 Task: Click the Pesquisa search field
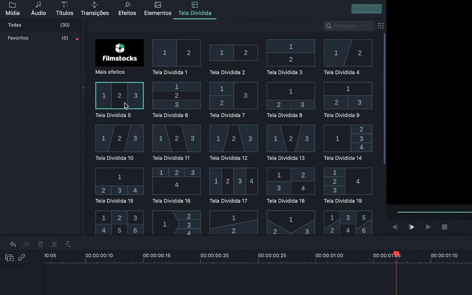point(352,26)
